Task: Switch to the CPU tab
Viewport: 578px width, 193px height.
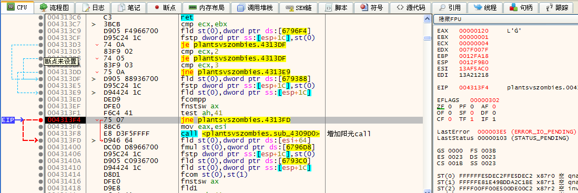Action: (x=17, y=7)
